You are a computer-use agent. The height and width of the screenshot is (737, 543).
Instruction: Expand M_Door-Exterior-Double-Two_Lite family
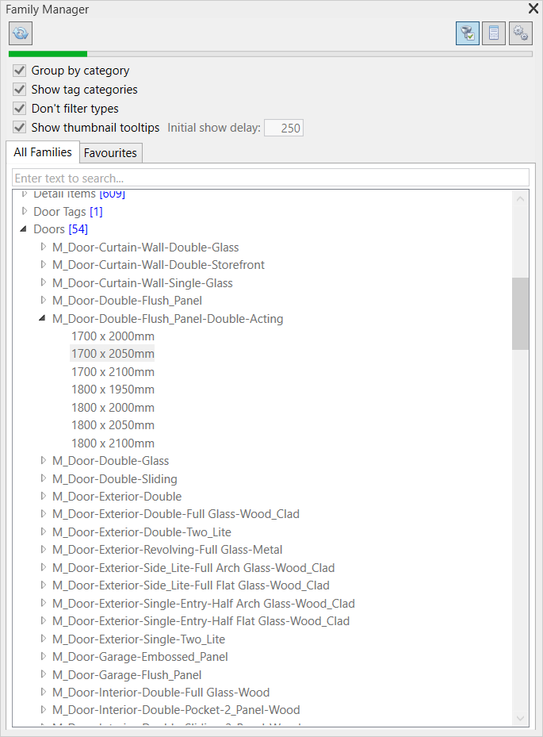(x=44, y=532)
